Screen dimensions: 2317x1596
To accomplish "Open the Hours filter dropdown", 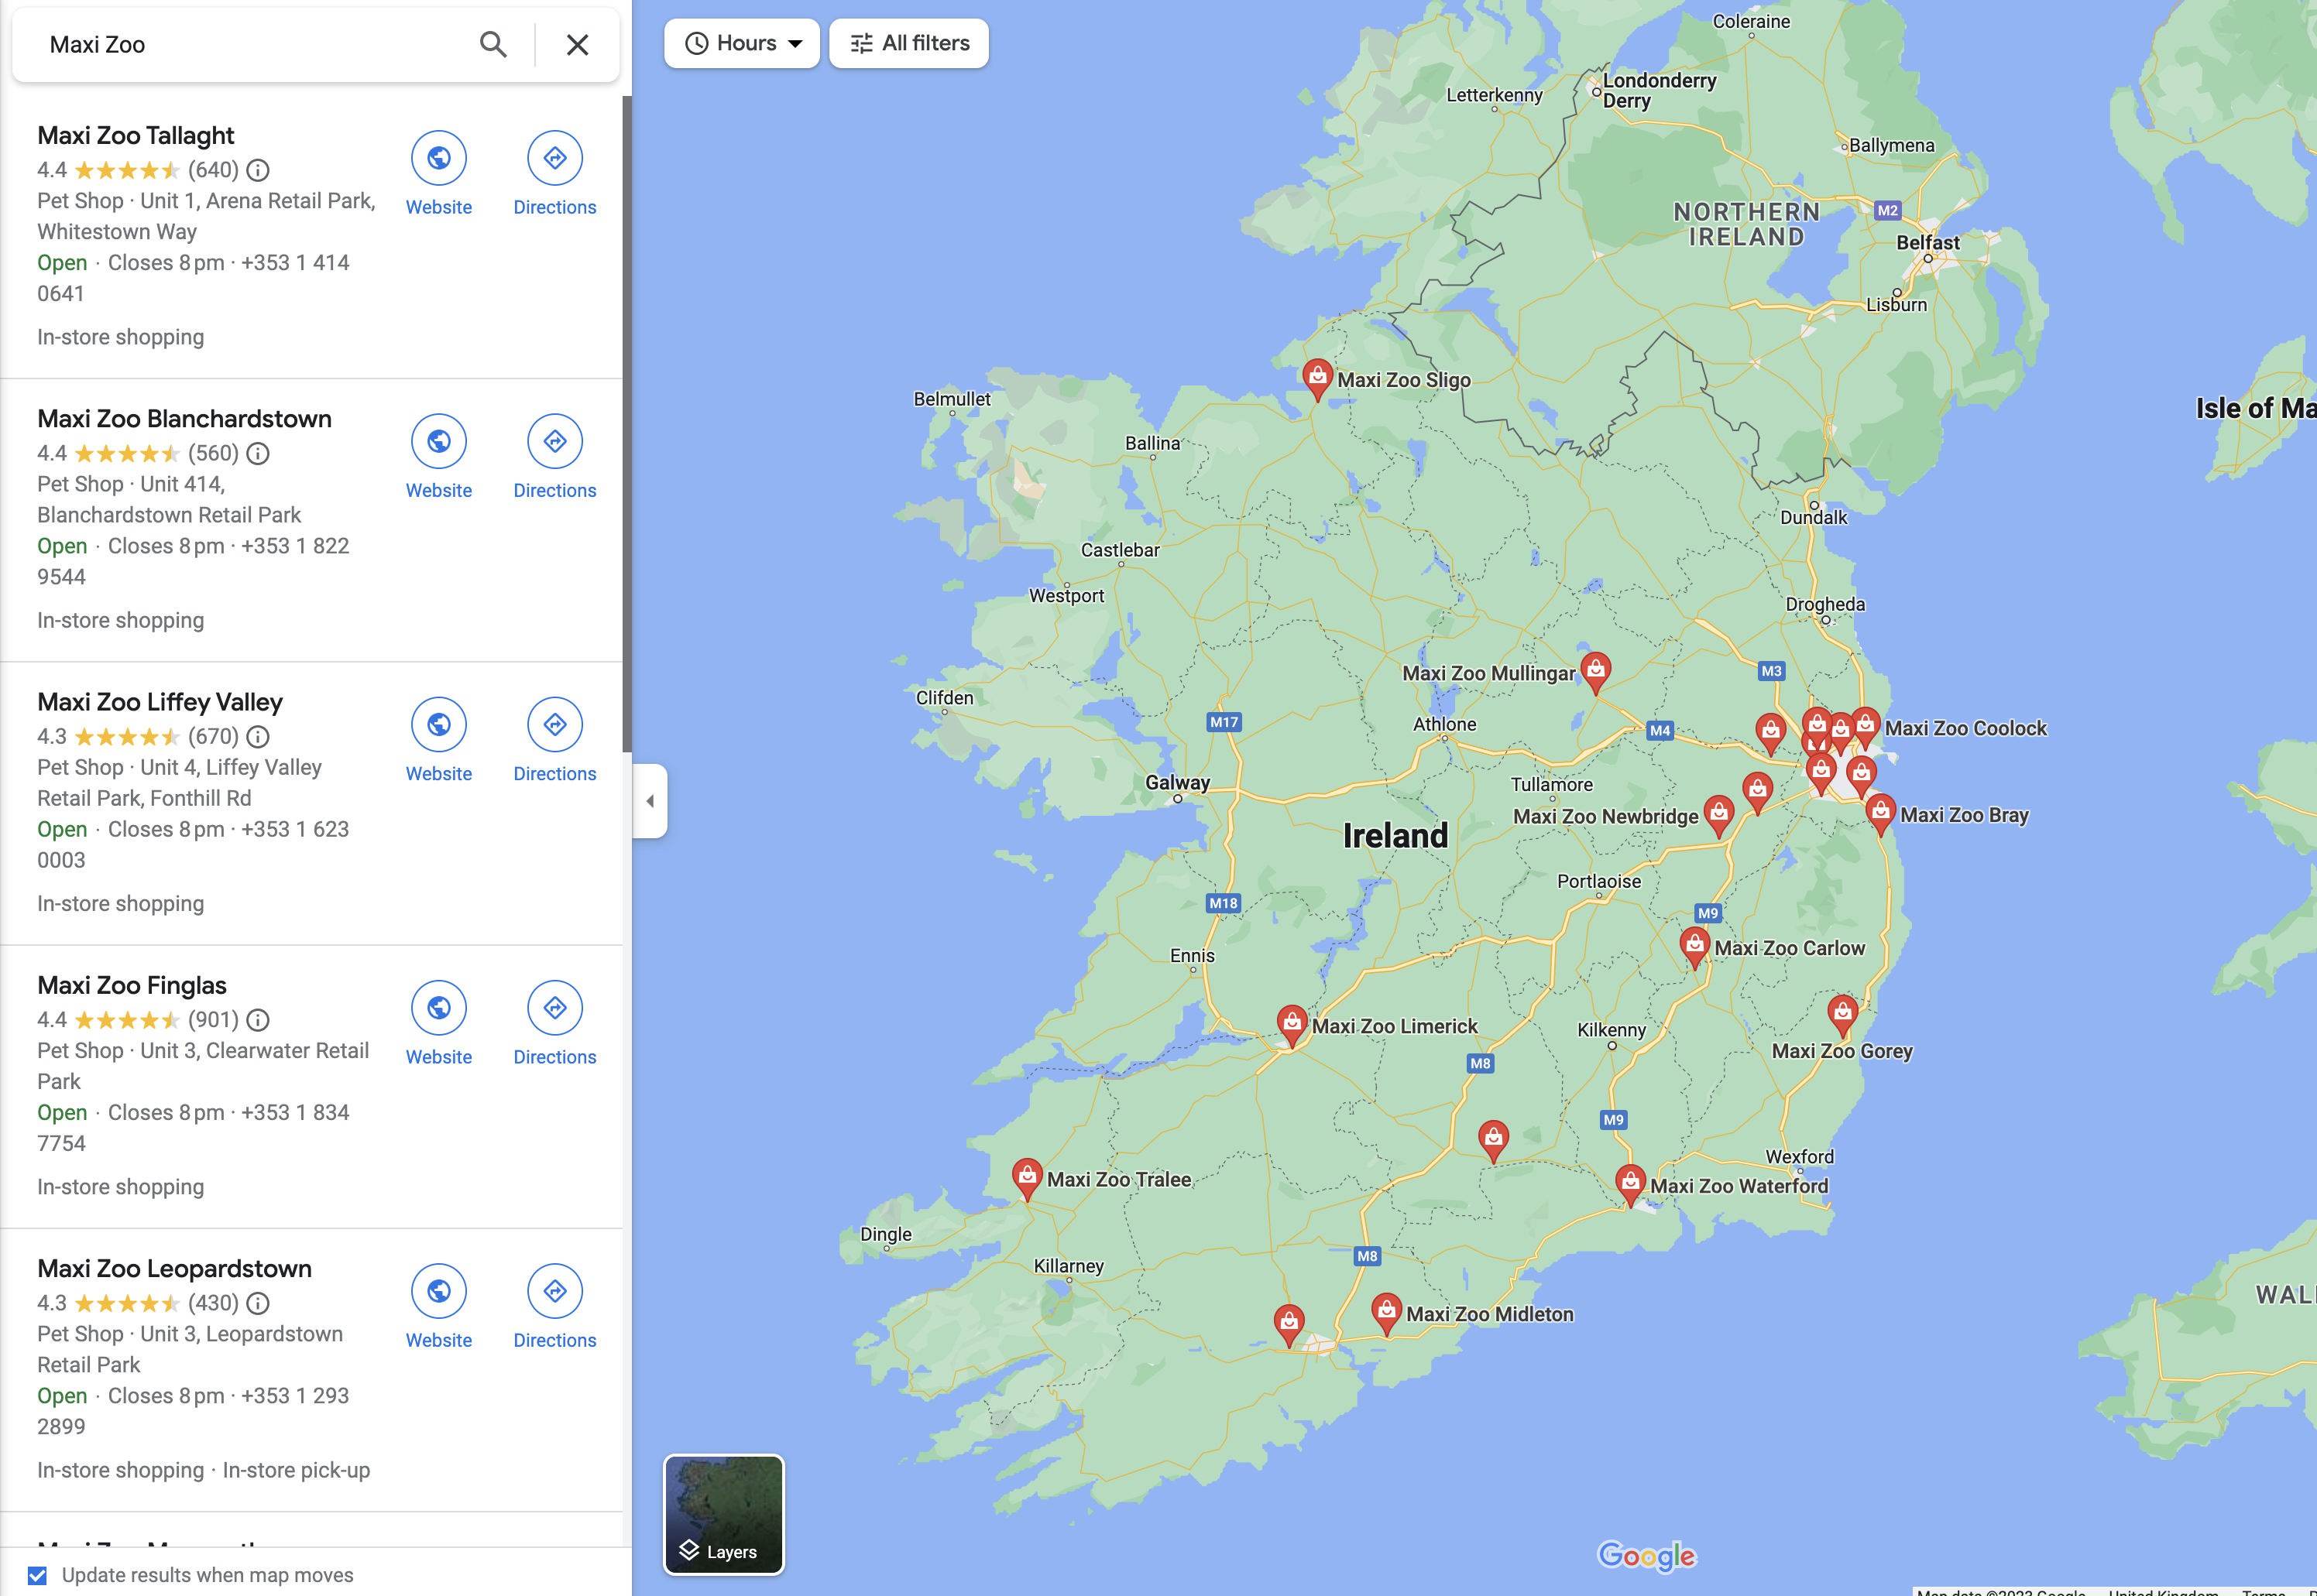I will [x=741, y=43].
